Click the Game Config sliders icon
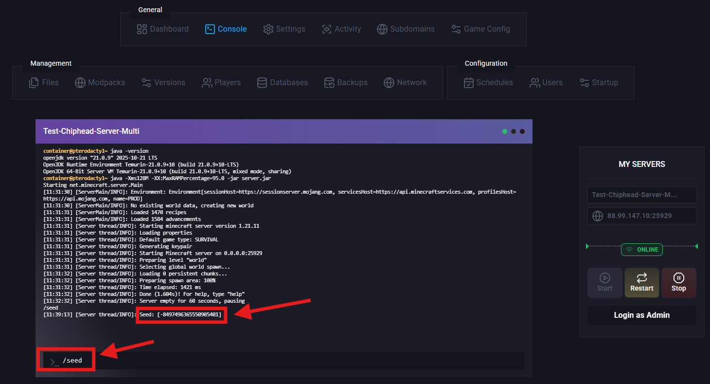 click(x=456, y=29)
